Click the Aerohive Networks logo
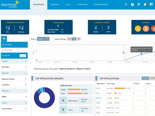155x116 pixels. (10, 4)
